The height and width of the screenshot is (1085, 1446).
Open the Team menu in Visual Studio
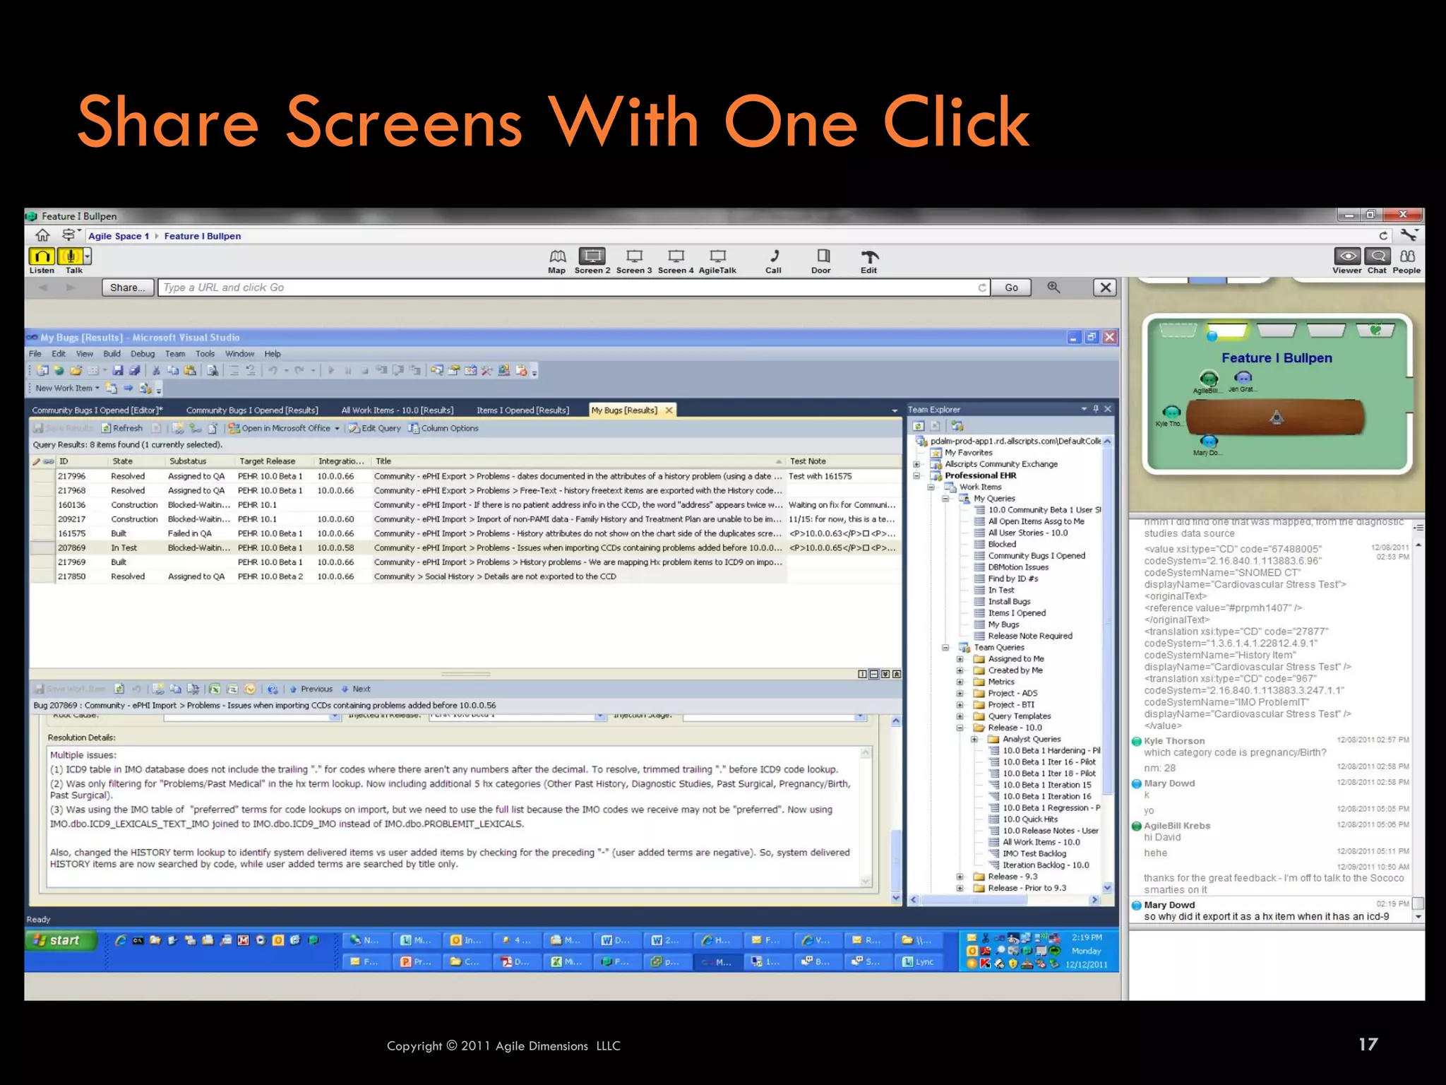coord(175,354)
